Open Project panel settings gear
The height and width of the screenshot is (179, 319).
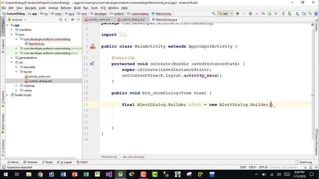tap(73, 20)
